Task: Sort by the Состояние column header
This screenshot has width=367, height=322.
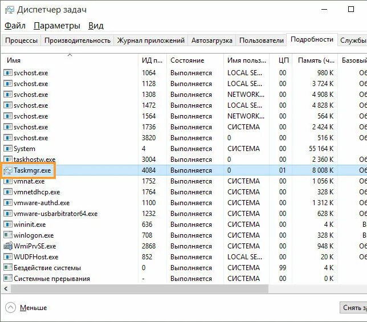Action: click(x=195, y=60)
